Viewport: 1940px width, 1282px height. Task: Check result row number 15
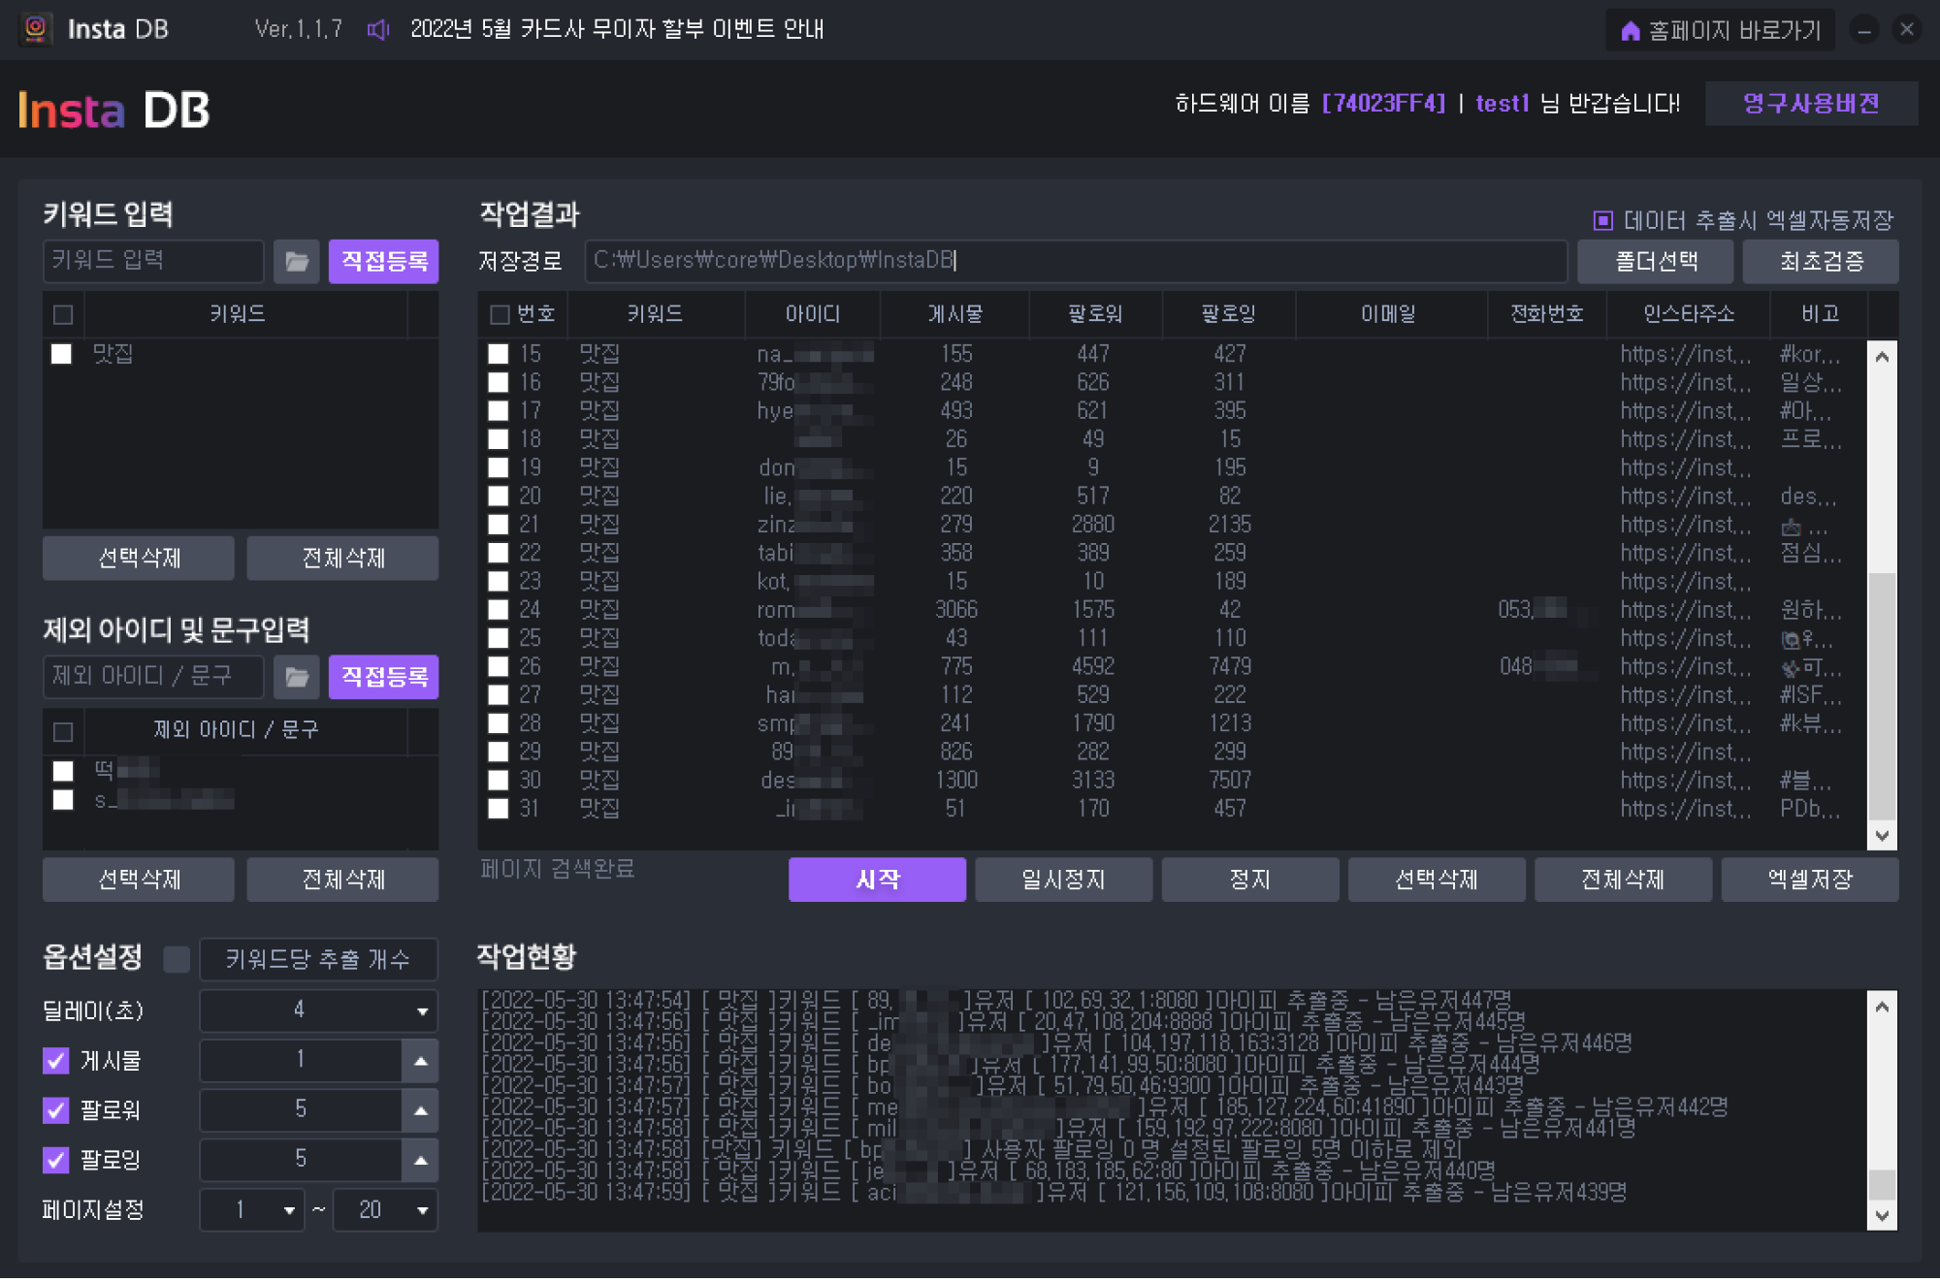[499, 354]
